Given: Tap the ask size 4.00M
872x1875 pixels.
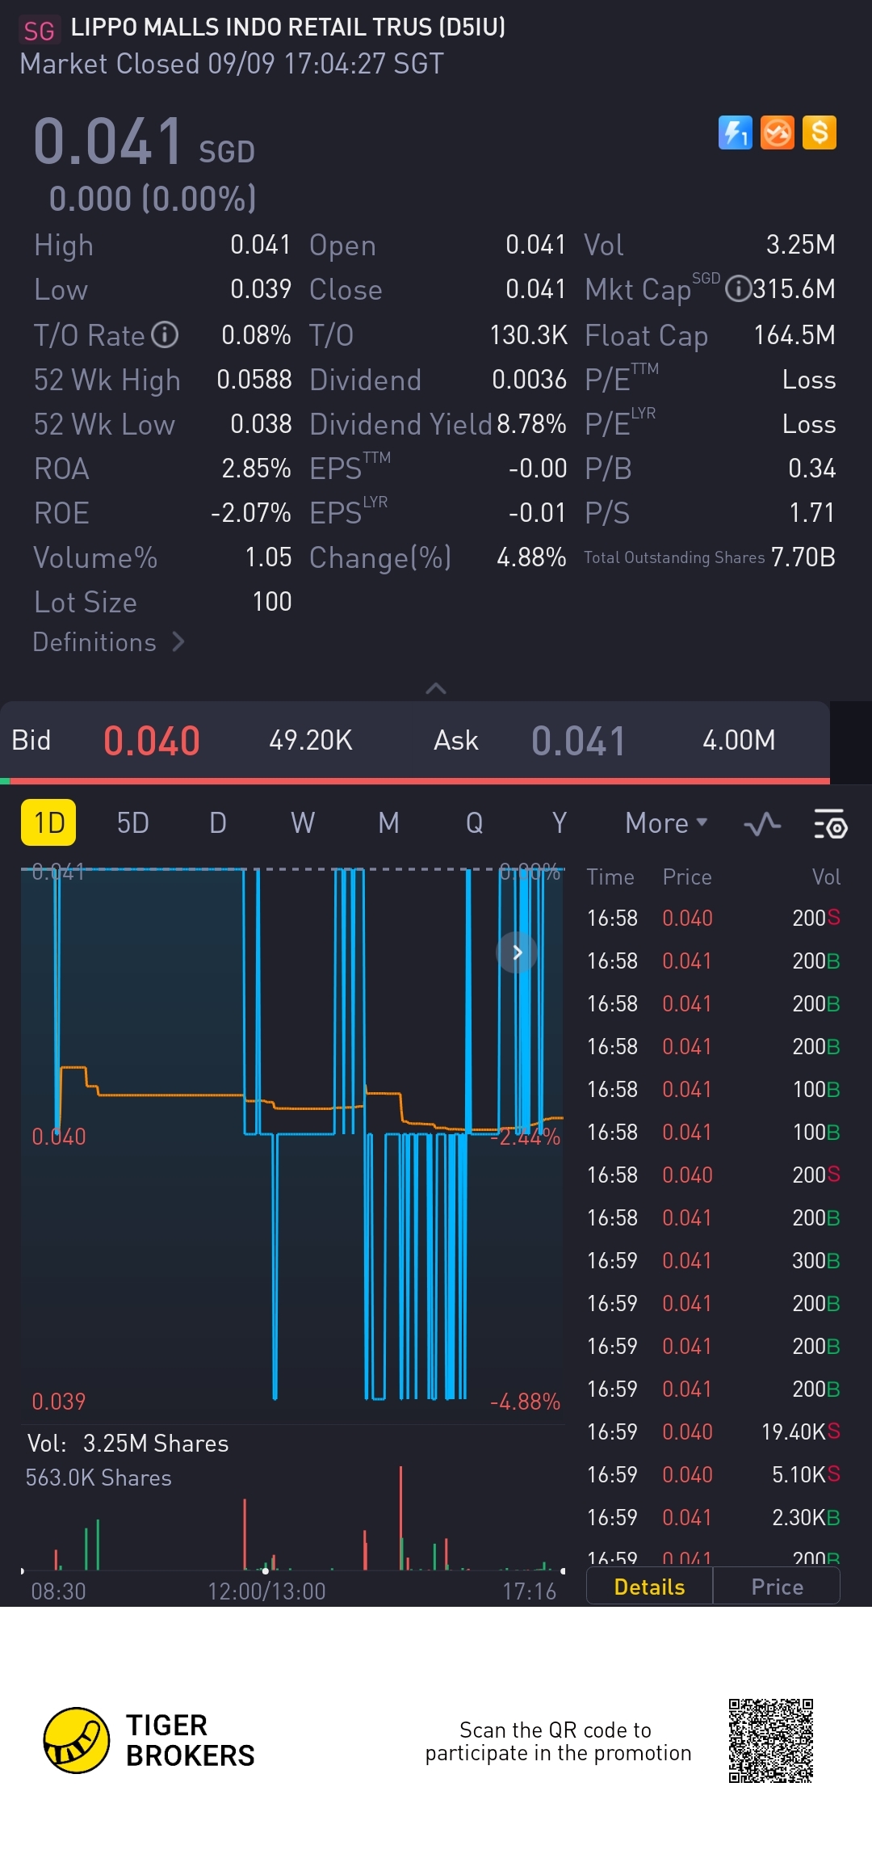Looking at the screenshot, I should 739,740.
